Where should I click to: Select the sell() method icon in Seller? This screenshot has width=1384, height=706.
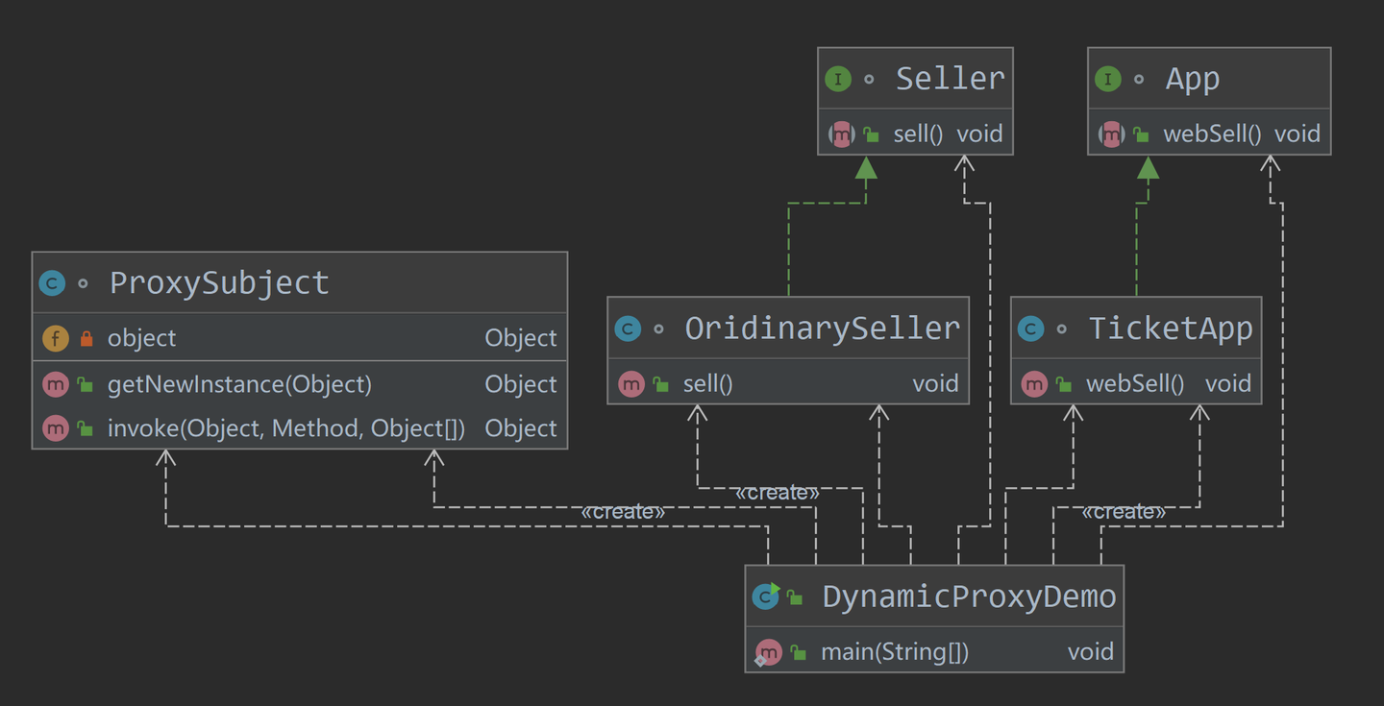(x=842, y=134)
